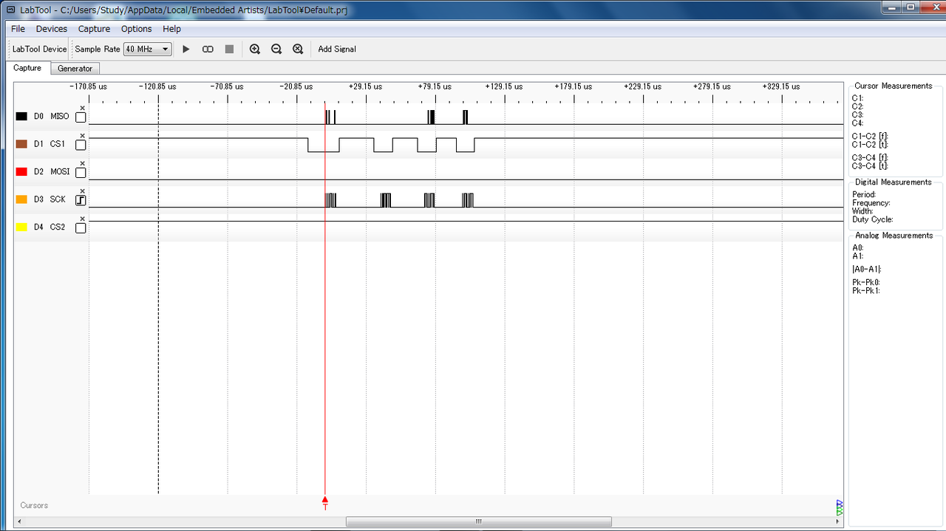This screenshot has height=531, width=946.
Task: Toggle the rising-edge trigger for D3 SCK
Action: tap(81, 200)
